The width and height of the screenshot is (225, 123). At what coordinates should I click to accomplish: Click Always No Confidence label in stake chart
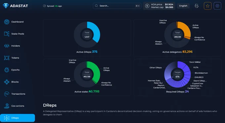107,84
